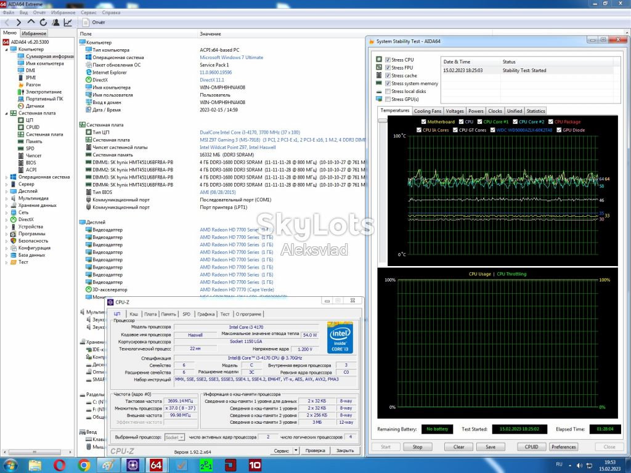Open the CPU-Z taskbar icon
This screenshot has width=631, height=473.
132,466
